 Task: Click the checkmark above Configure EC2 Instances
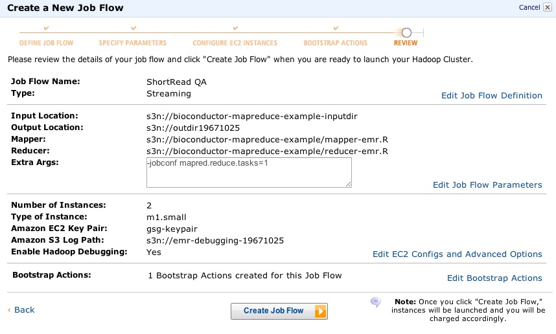234,28
